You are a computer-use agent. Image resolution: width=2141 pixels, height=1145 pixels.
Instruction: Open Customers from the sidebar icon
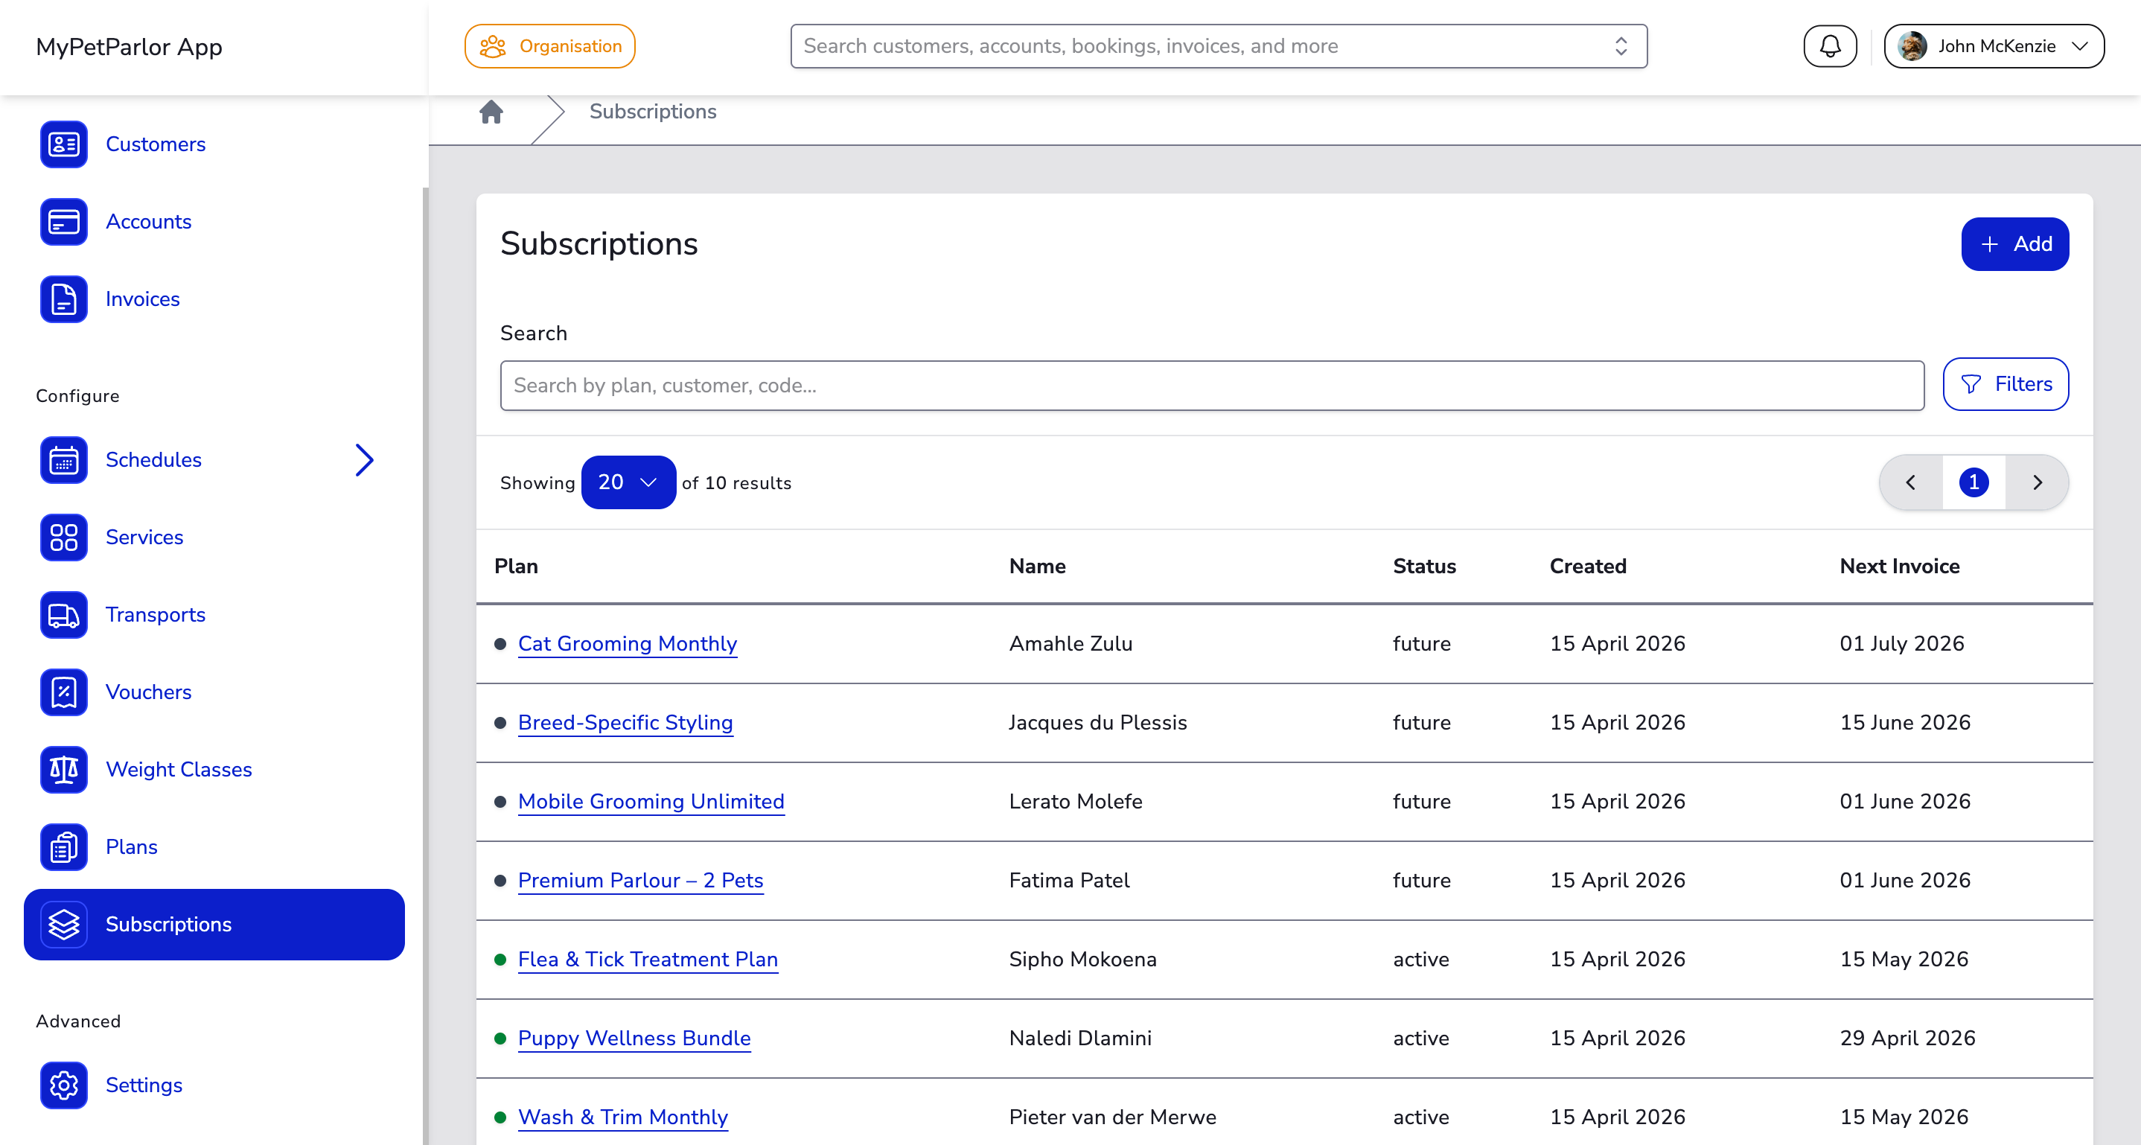[x=64, y=144]
